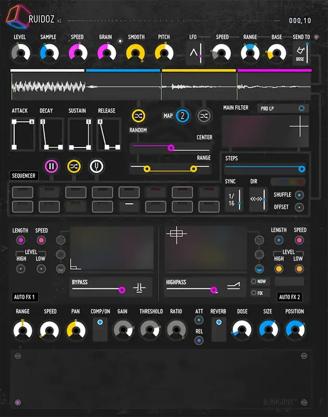This screenshot has height=417, width=328.
Task: Select the yellow sample slot bar
Action: (x=199, y=70)
